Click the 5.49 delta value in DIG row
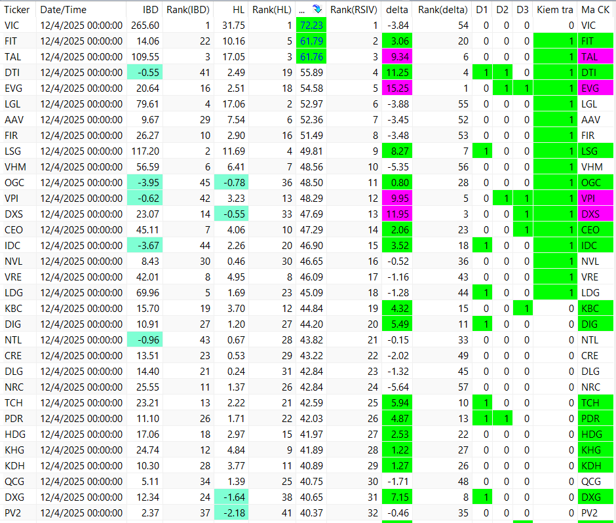The image size is (616, 523). pyautogui.click(x=397, y=324)
